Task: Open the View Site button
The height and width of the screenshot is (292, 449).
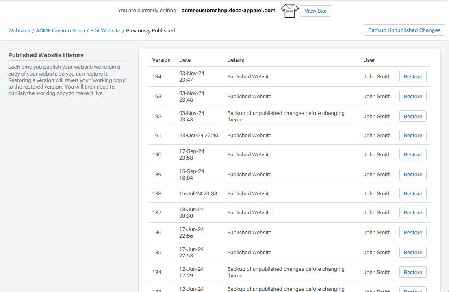Action: [315, 11]
